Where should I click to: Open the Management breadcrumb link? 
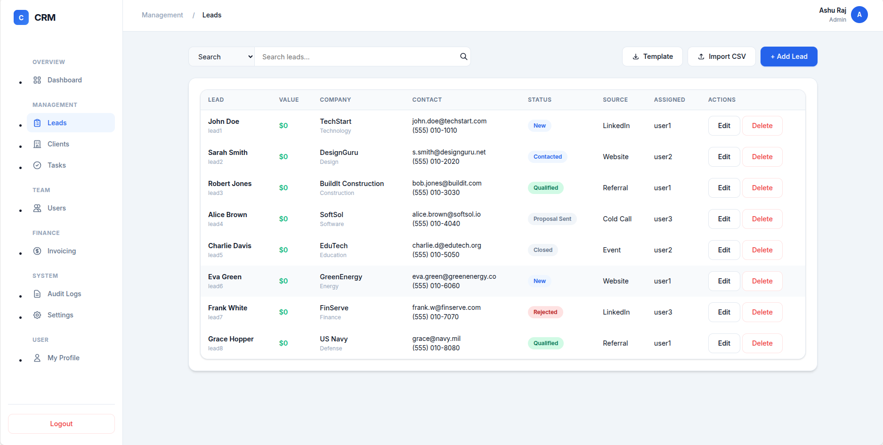tap(162, 15)
